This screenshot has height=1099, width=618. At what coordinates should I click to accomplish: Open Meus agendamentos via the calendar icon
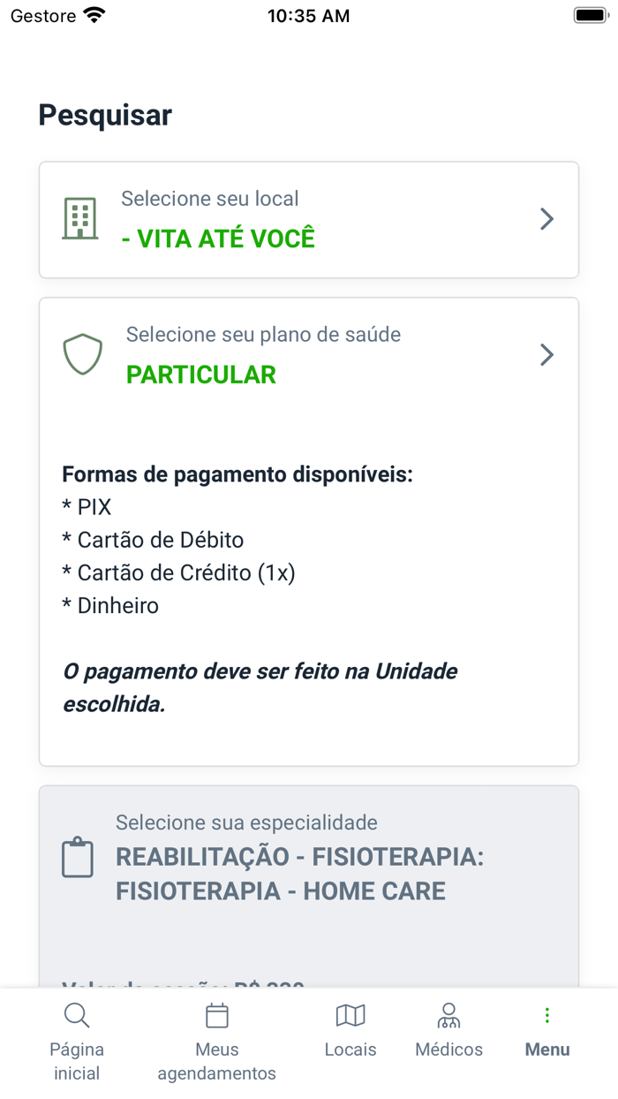(x=216, y=1015)
